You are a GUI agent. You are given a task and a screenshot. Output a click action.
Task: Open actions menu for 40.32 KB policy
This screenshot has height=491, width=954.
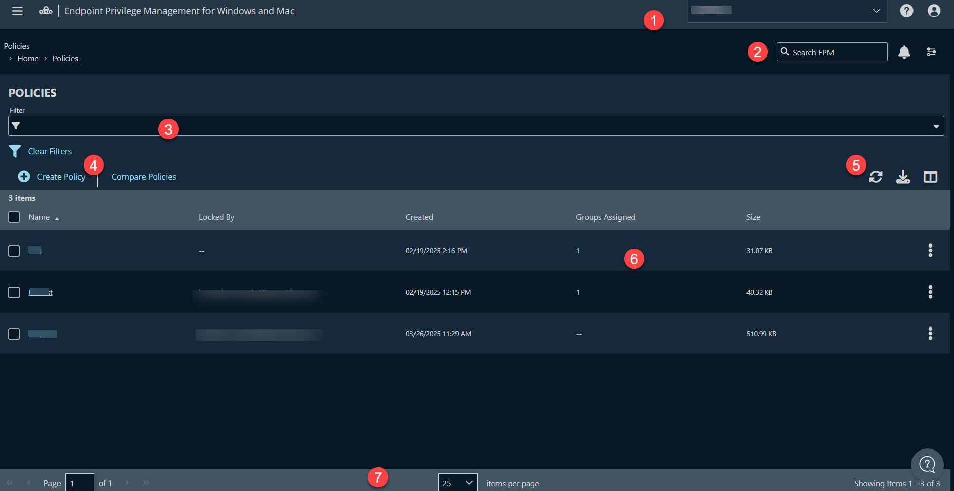click(x=930, y=292)
